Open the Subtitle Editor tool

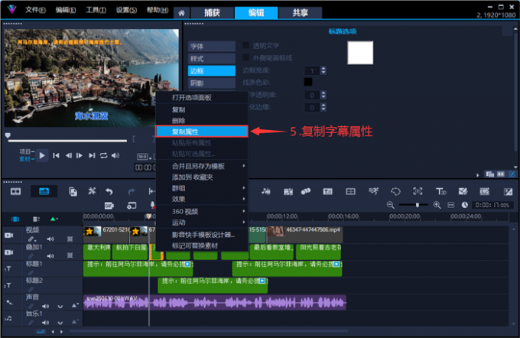point(327,191)
